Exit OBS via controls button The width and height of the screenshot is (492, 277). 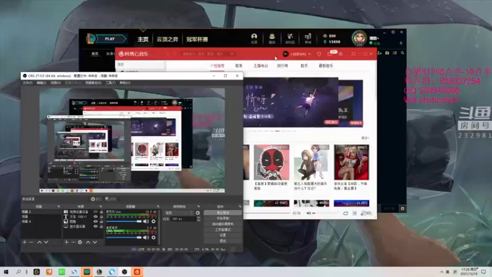tap(223, 241)
